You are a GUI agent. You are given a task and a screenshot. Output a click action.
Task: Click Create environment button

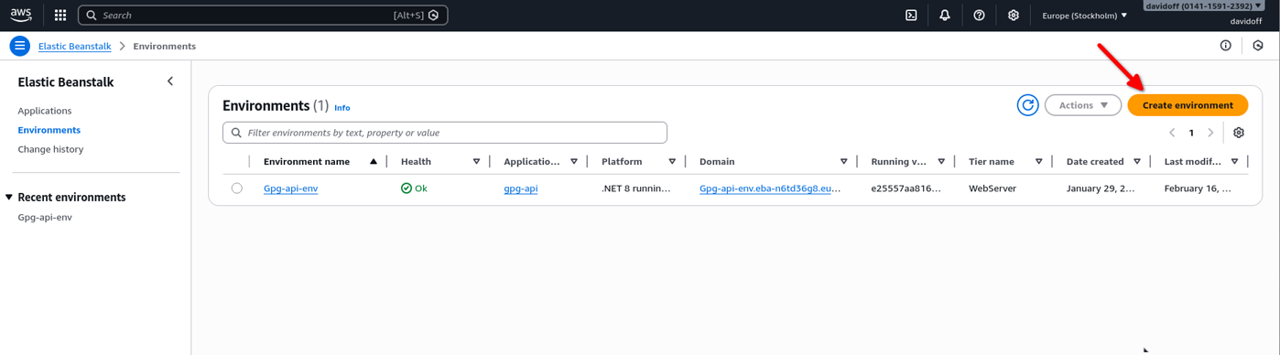click(1188, 105)
